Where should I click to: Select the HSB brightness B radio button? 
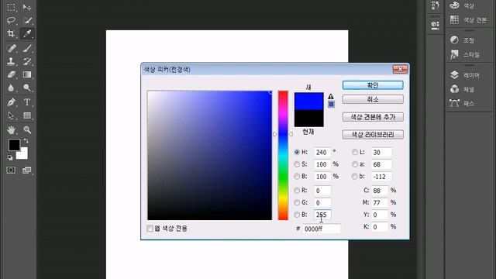[297, 176]
